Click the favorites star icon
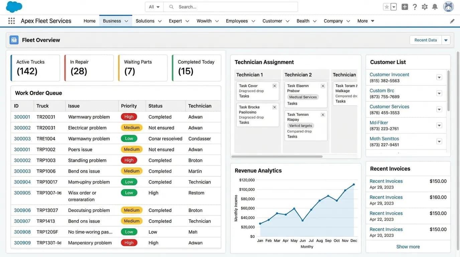460x257 pixels. click(x=387, y=7)
